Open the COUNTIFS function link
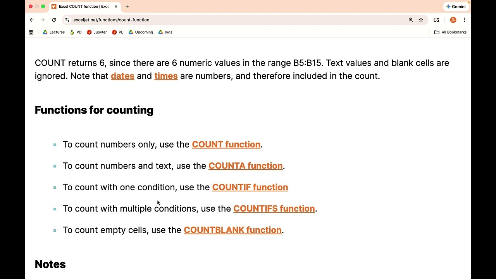This screenshot has height=279, width=496. point(274,208)
